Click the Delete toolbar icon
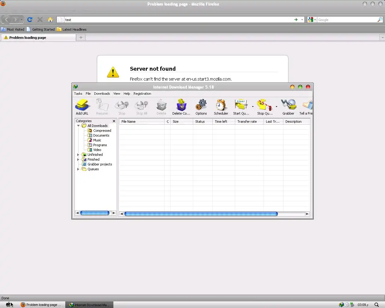385x308 pixels. coord(162,107)
